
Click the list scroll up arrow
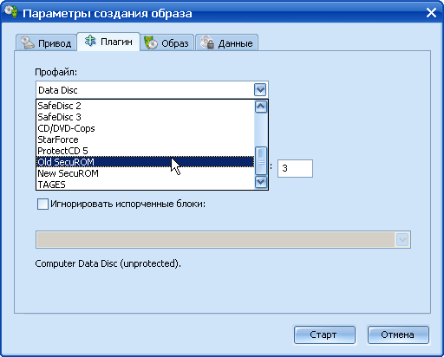[x=261, y=107]
